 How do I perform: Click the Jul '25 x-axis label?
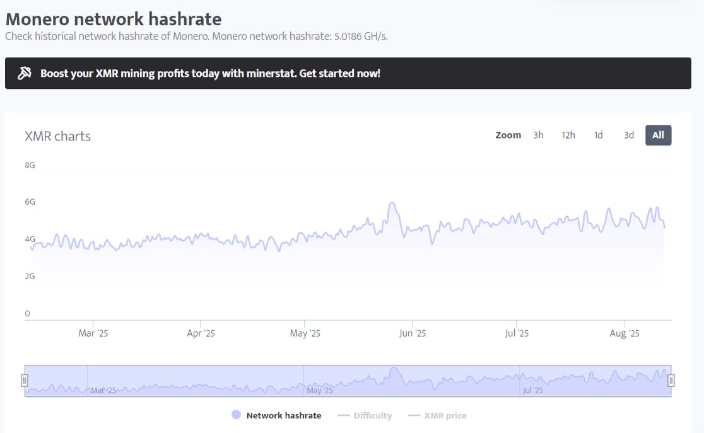point(517,333)
